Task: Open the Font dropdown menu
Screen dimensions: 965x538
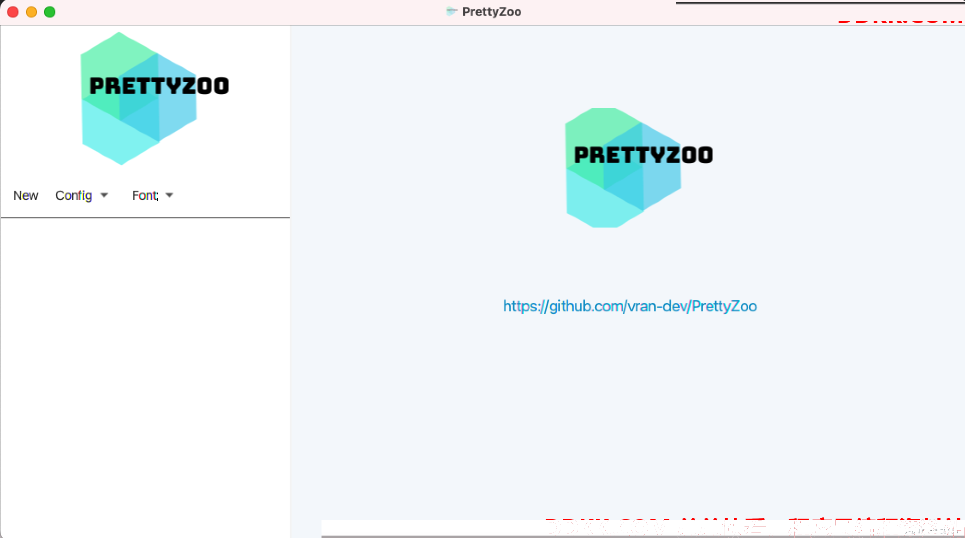Action: click(152, 196)
